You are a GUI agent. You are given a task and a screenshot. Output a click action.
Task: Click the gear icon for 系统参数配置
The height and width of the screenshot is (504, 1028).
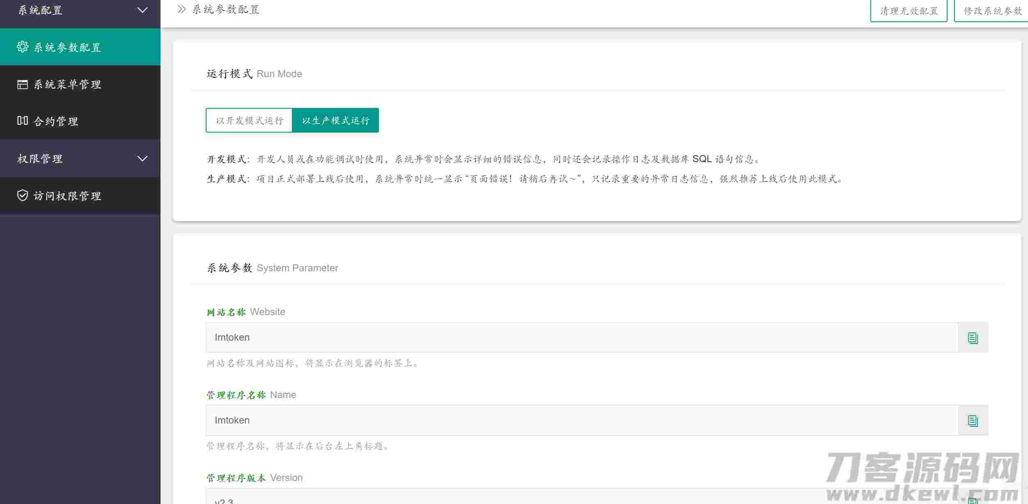click(23, 47)
